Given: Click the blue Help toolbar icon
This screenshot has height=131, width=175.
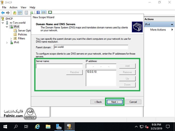Looking at the screenshot, I should (x=38, y=12).
